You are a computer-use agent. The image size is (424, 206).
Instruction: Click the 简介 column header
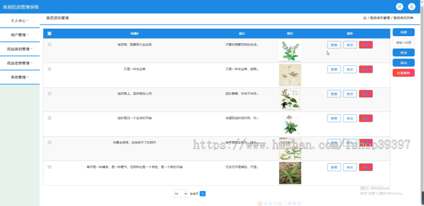[x=242, y=34]
